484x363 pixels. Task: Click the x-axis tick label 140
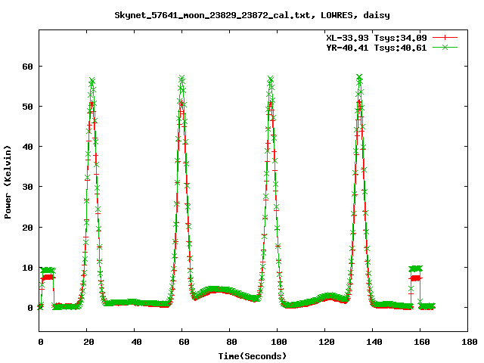pos(374,342)
